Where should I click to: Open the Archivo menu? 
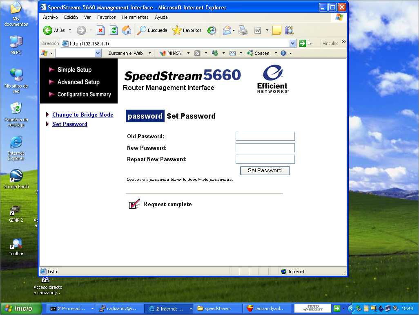tap(50, 17)
